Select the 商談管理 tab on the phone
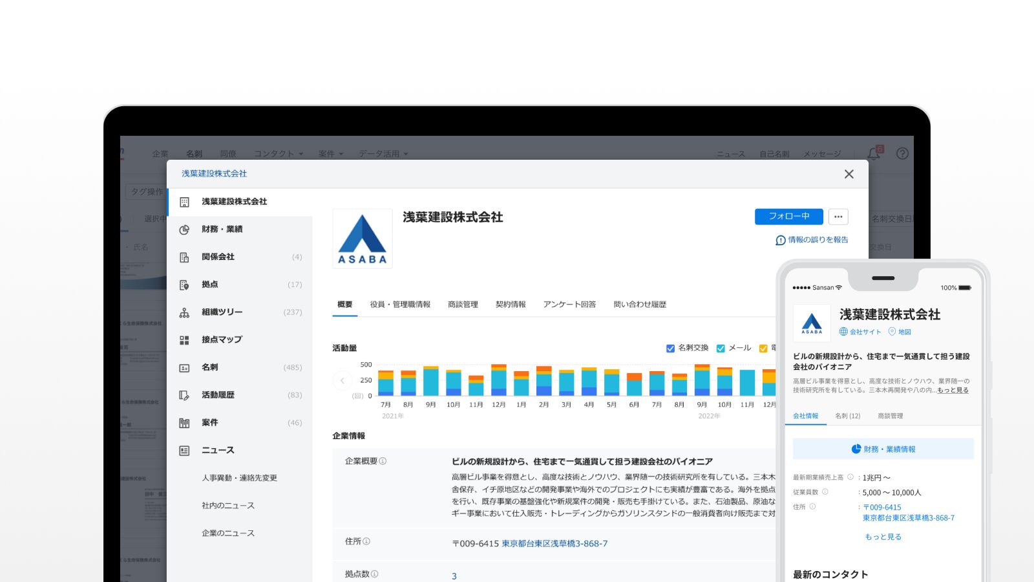 pyautogui.click(x=891, y=416)
